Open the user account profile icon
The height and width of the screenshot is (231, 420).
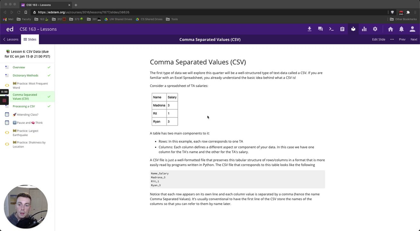point(412,29)
